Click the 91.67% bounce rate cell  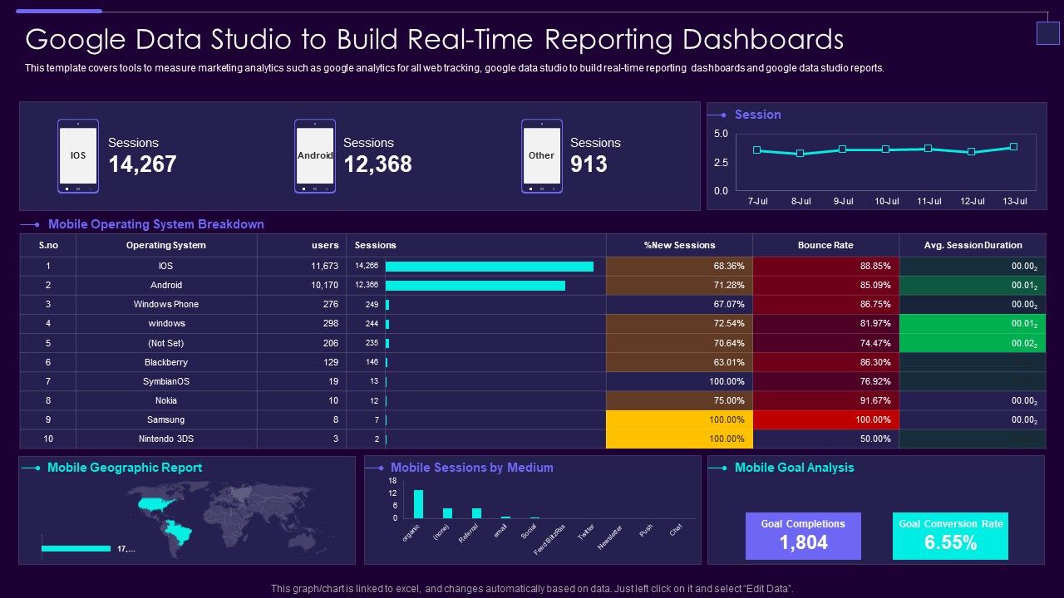click(x=825, y=400)
